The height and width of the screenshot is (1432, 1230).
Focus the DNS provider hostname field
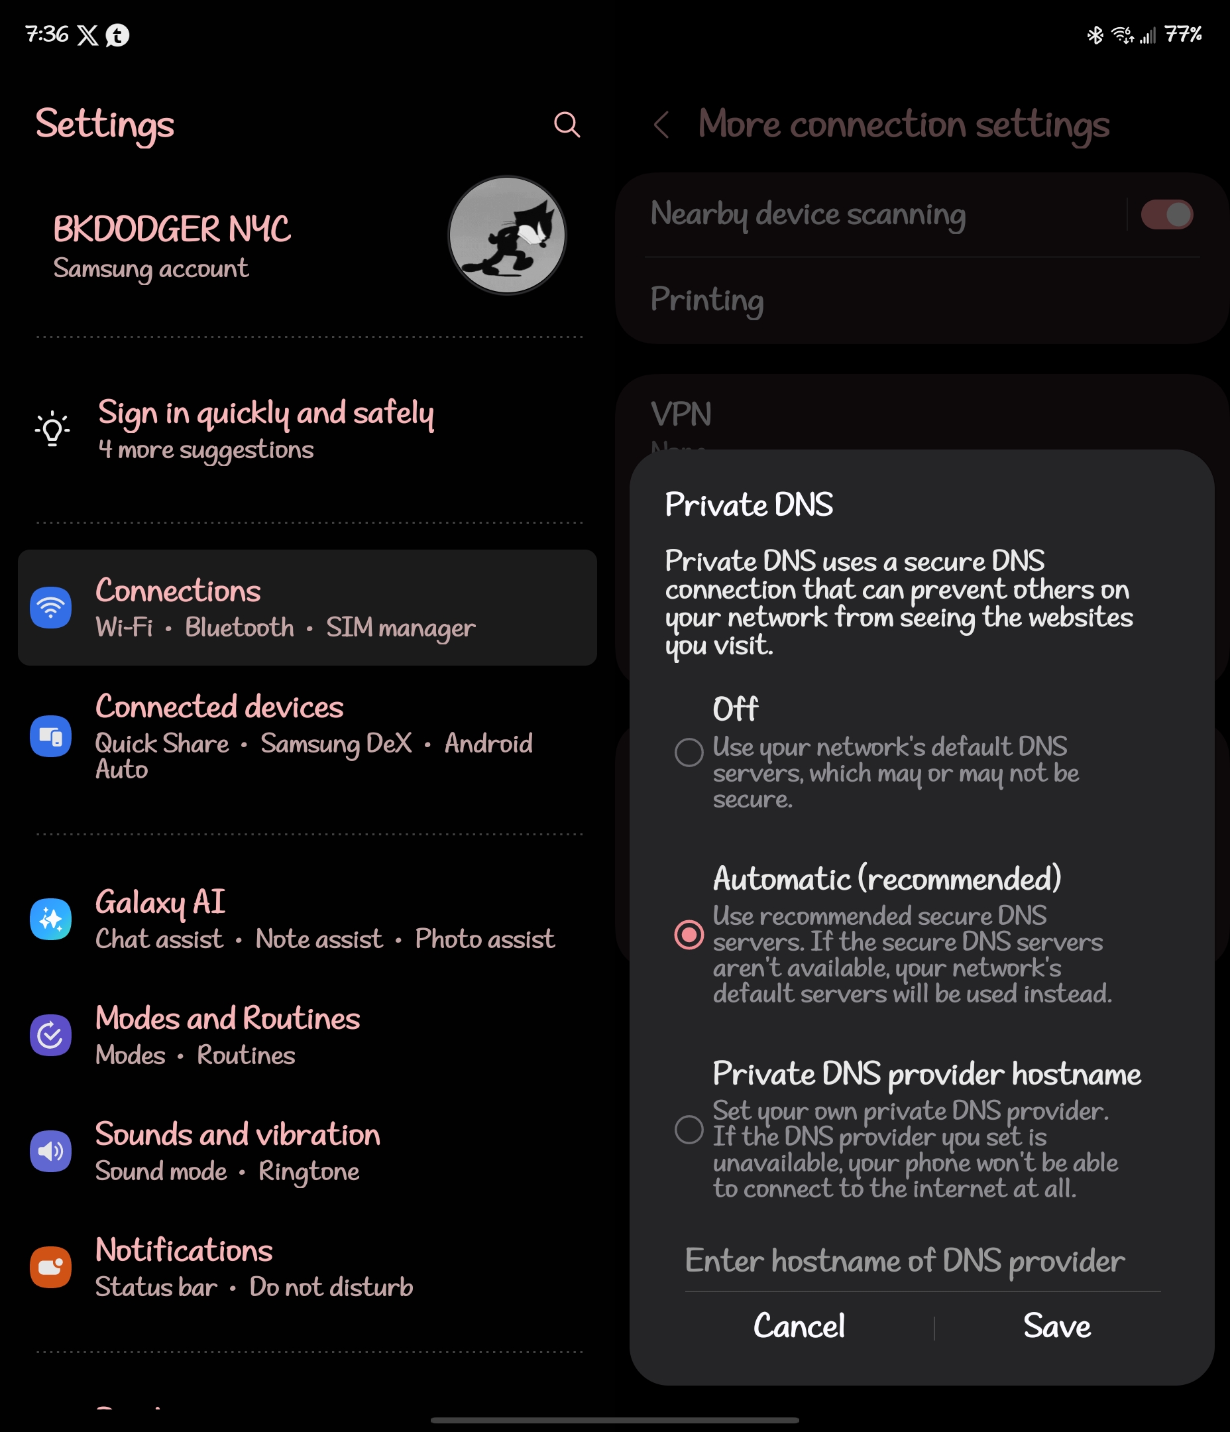tap(922, 1262)
